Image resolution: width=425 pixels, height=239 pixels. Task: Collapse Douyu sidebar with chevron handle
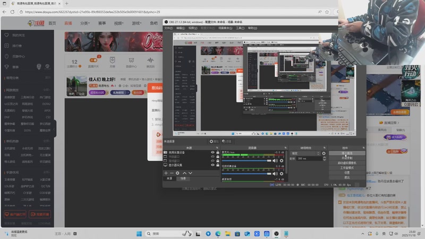[55, 129]
